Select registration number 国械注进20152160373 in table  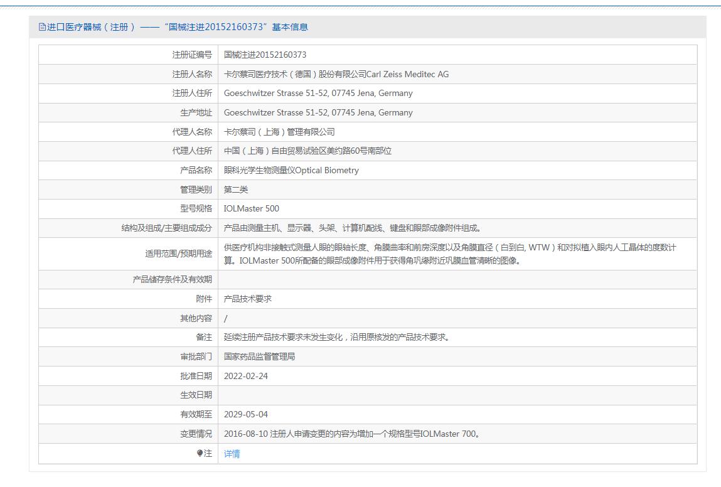(265, 55)
